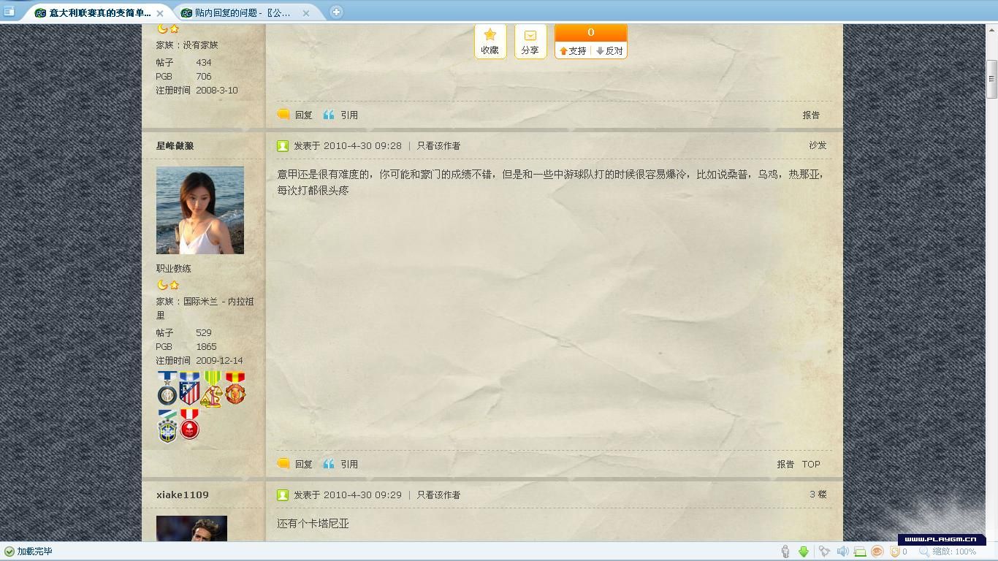The height and width of the screenshot is (561, 998).
Task: Click the 分享 envelope icon
Action: point(530,36)
